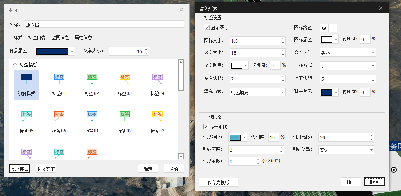Increase 图标大小 with the up arrow

[283, 39]
